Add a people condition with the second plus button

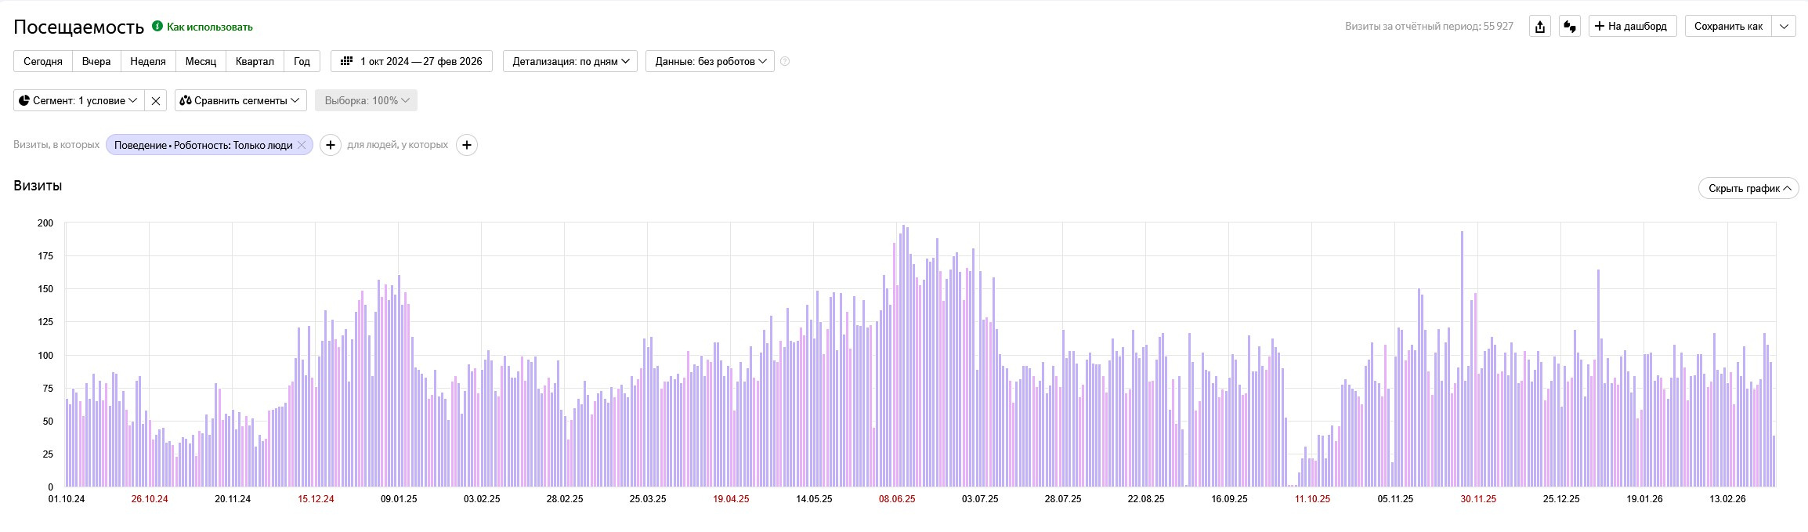pos(467,145)
